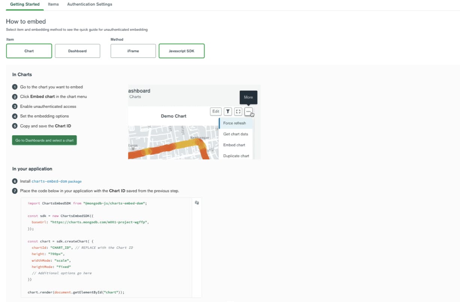Choose the Javascript SDK embedding method

pos(182,51)
